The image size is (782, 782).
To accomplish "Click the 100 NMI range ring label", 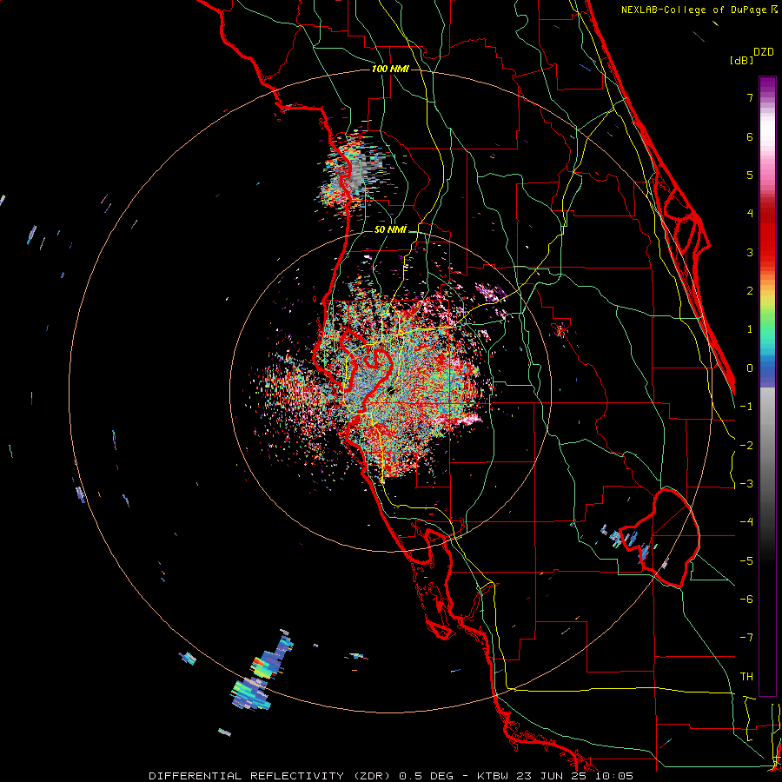I will pyautogui.click(x=390, y=69).
